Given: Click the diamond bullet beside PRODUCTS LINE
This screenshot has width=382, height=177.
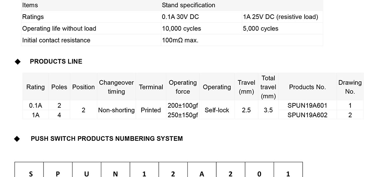Looking at the screenshot, I should [18, 61].
